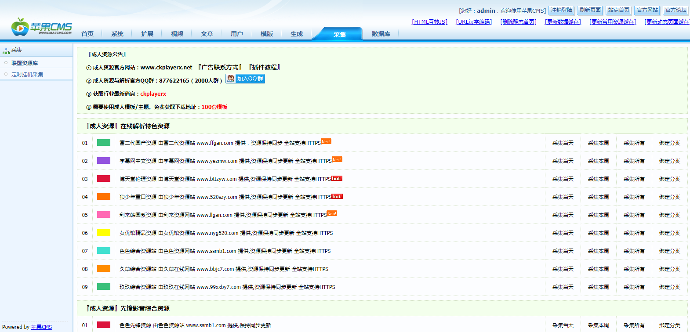Select 联盟资源库 in the sidebar
690x332 pixels.
click(x=25, y=63)
